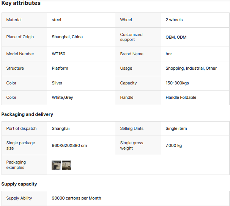
Task: Click the Silver color value
Action: (57, 83)
